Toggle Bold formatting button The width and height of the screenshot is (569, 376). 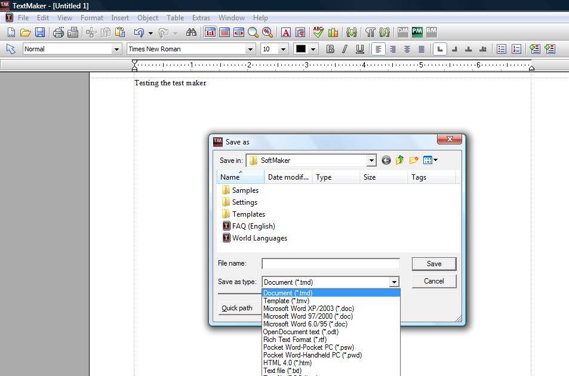click(x=330, y=49)
